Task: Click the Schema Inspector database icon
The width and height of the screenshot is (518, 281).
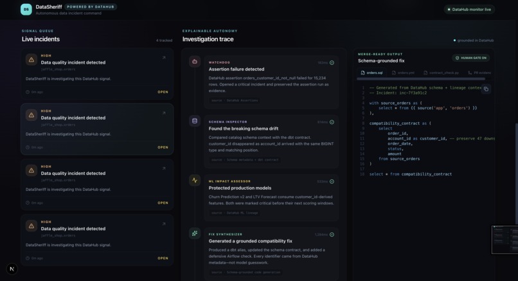Action: [195, 121]
